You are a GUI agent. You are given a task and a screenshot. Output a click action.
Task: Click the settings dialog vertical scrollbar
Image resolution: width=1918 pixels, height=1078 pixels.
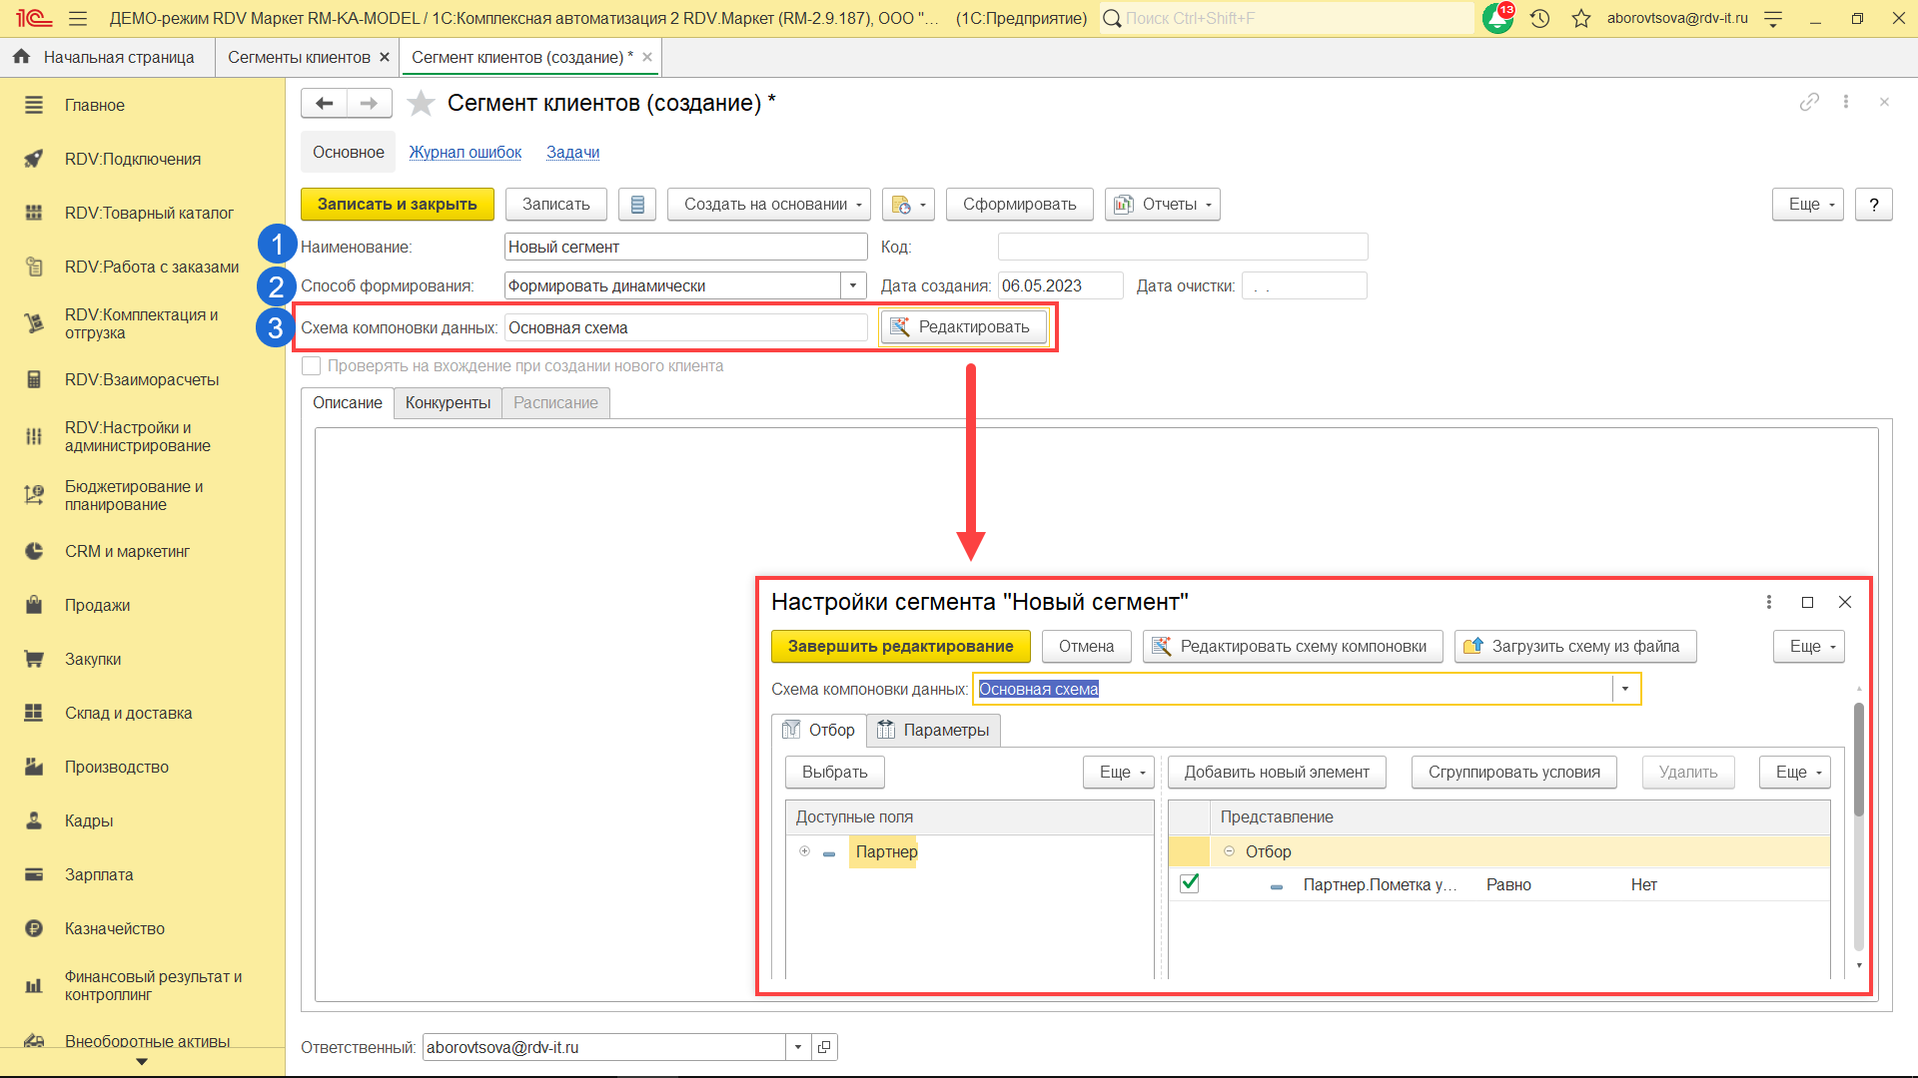click(x=1858, y=759)
